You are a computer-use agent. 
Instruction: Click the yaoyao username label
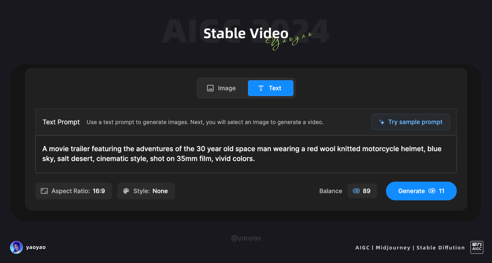tap(36, 247)
